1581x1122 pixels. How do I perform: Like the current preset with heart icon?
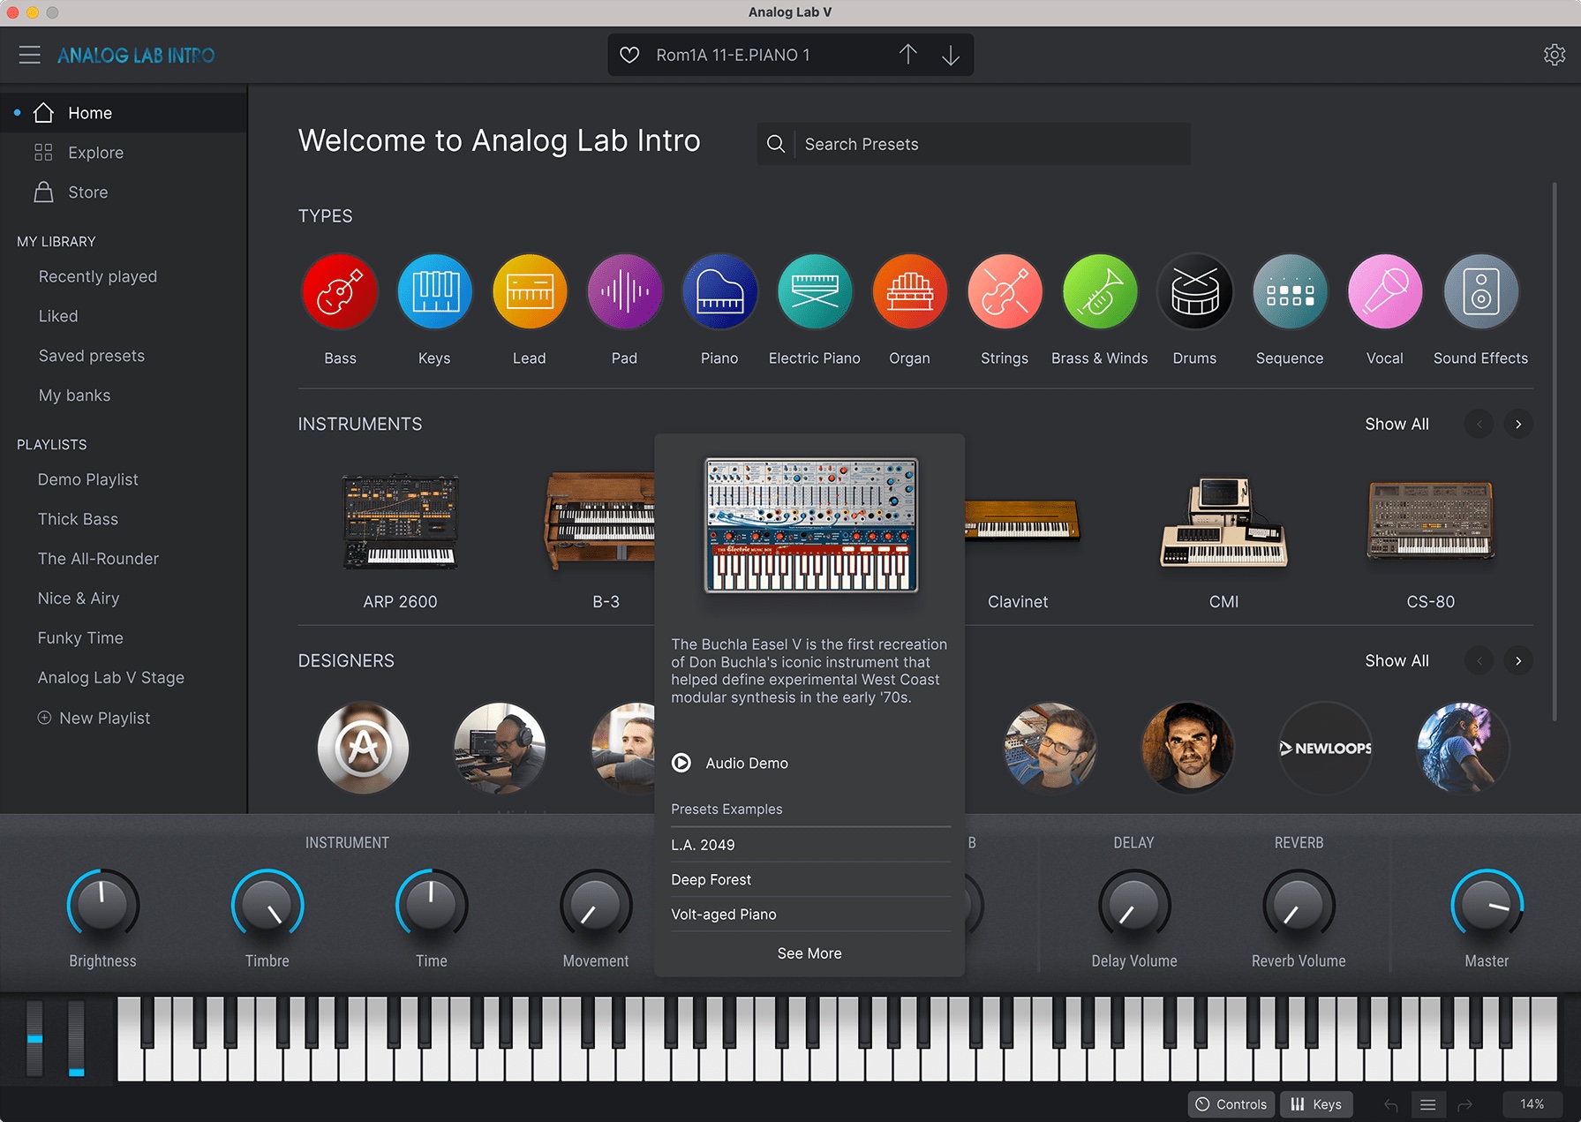tap(629, 55)
